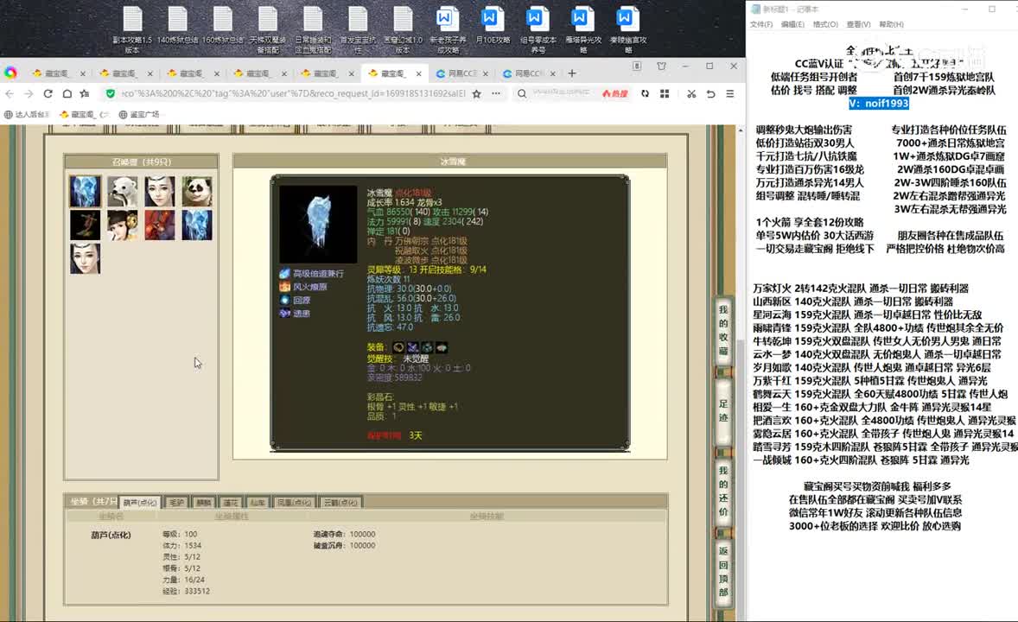The height and width of the screenshot is (622, 1018).
Task: Switch to the 葫芦(点化) mount tab
Action: (140, 502)
